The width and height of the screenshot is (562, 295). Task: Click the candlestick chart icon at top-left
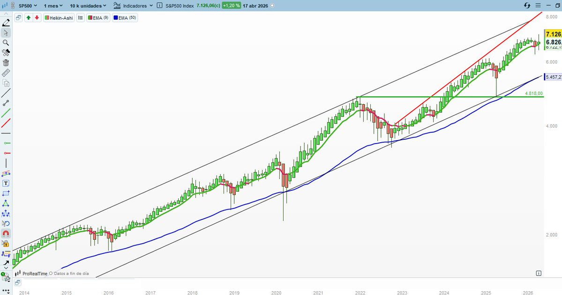[x=6, y=6]
